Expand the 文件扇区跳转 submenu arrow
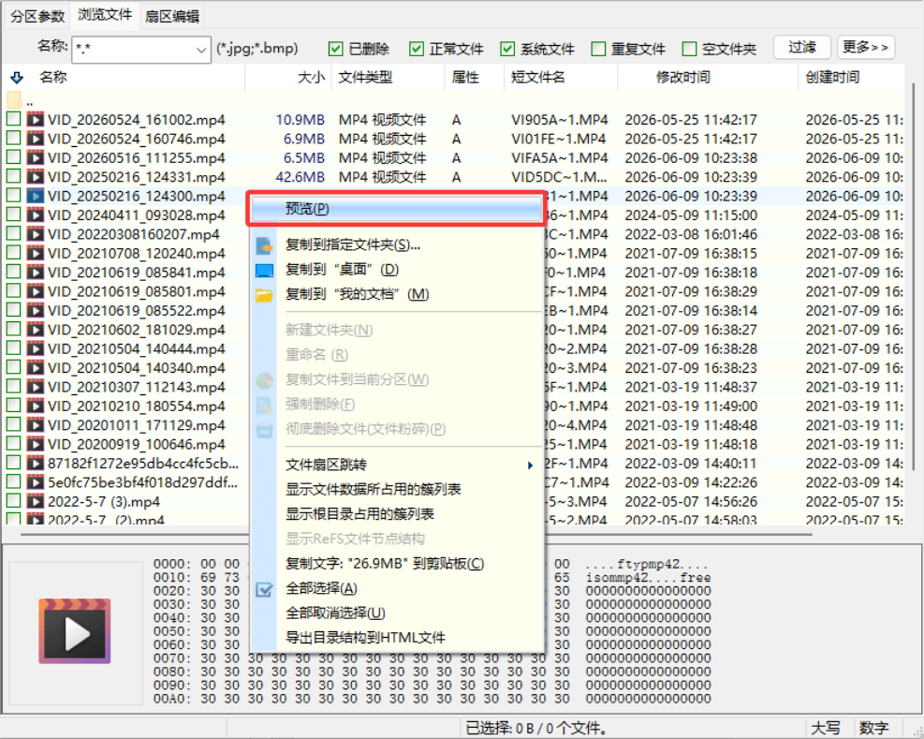Screen dimensions: 924x739 [x=531, y=466]
